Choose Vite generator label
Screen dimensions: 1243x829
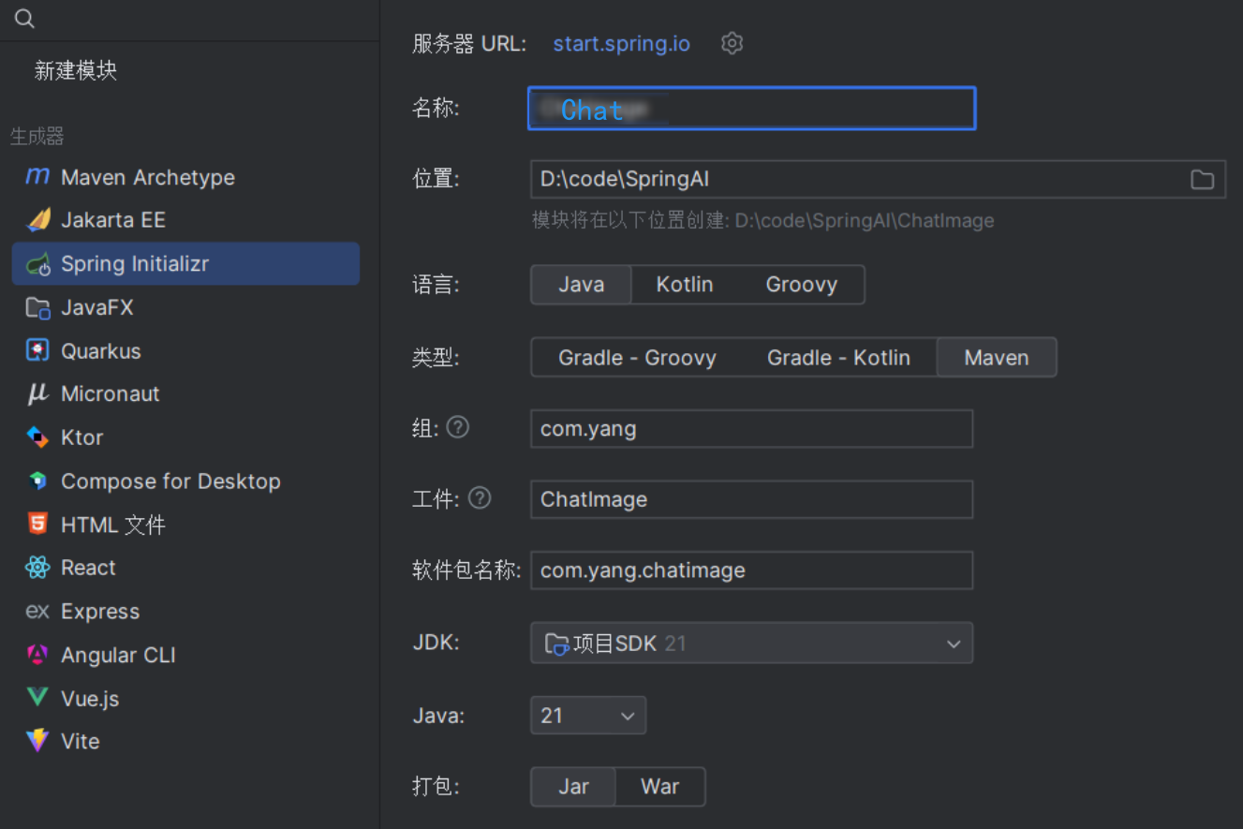[81, 741]
